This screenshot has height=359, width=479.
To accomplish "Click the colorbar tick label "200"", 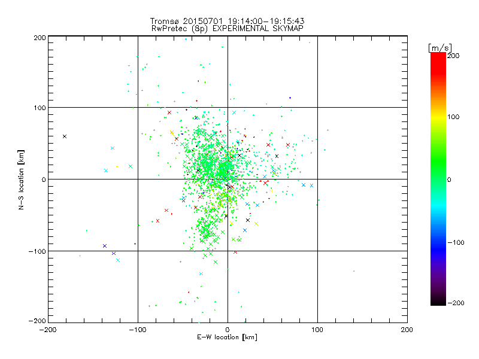I will tap(453, 56).
